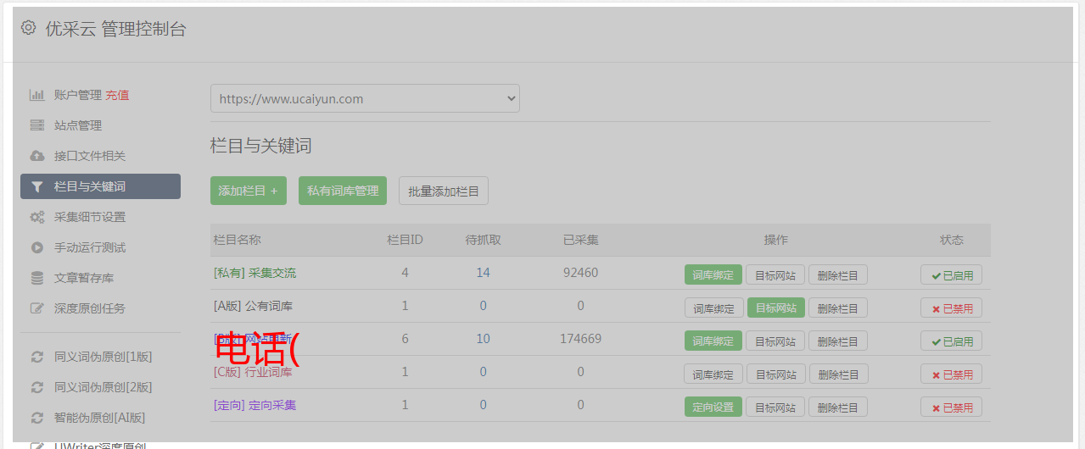This screenshot has height=449, width=1085.
Task: Click 目标网站 in the column ID 6 row
Action: (x=775, y=341)
